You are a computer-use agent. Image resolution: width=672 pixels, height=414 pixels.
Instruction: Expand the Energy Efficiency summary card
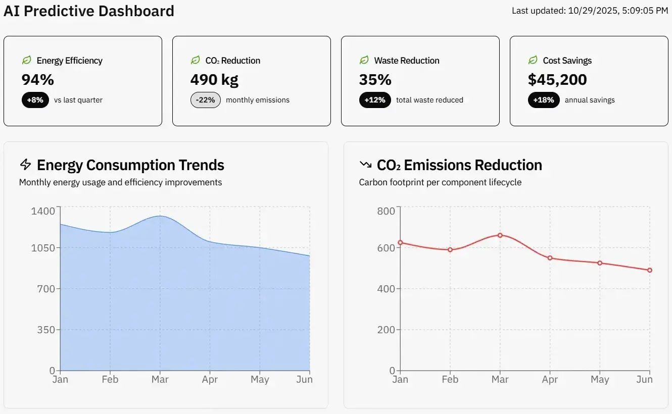(82, 81)
